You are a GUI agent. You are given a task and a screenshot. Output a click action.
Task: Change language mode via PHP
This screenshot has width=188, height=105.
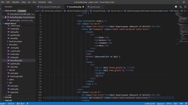click(181, 104)
